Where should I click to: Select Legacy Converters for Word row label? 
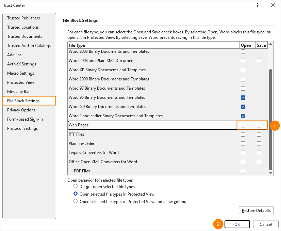click(x=94, y=153)
